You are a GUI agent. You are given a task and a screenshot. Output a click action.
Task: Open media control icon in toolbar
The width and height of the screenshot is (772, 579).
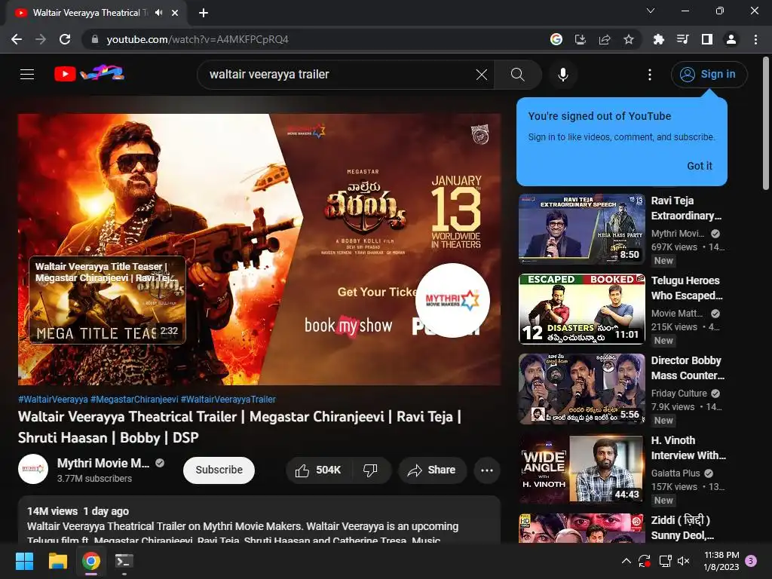[682, 39]
